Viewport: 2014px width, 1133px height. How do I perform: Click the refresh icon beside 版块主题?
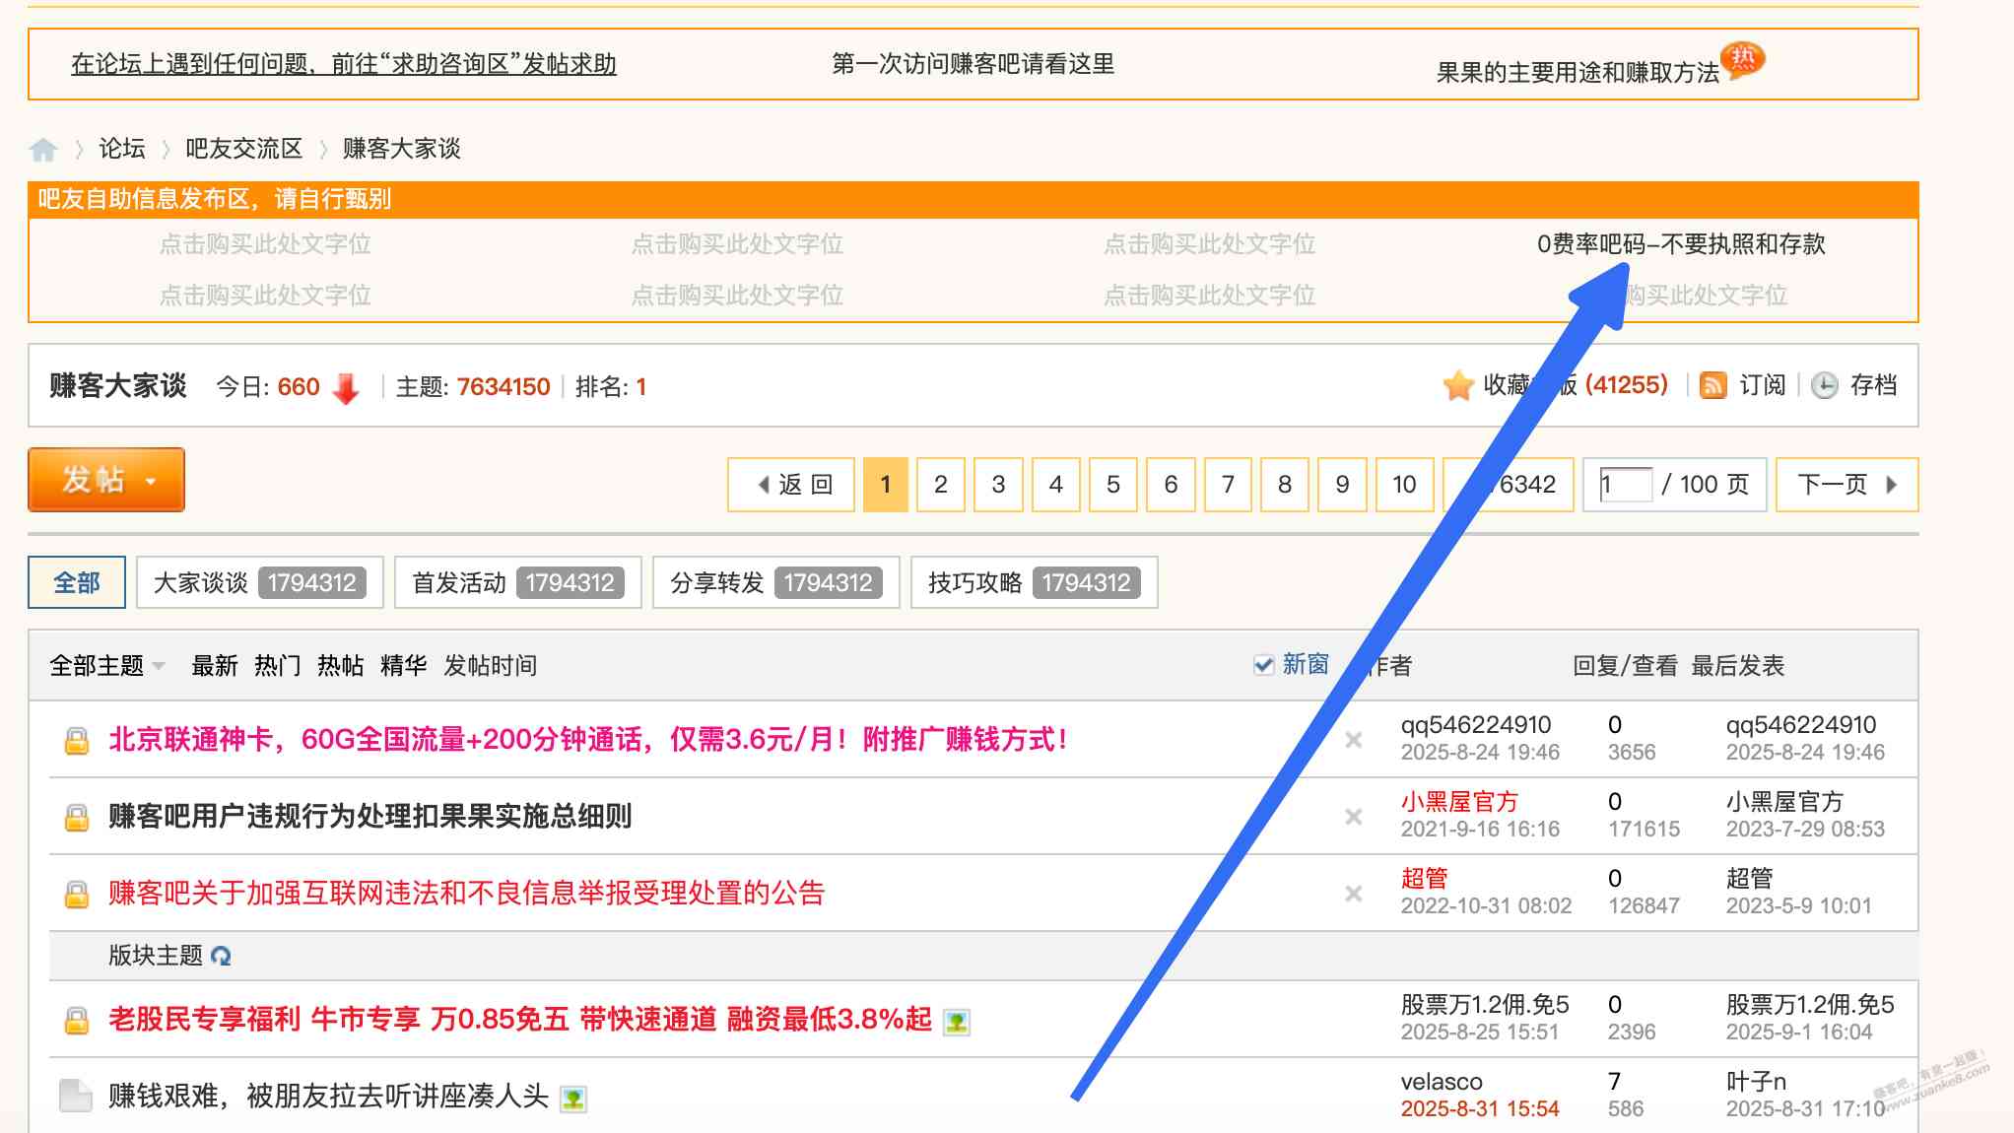[x=222, y=956]
